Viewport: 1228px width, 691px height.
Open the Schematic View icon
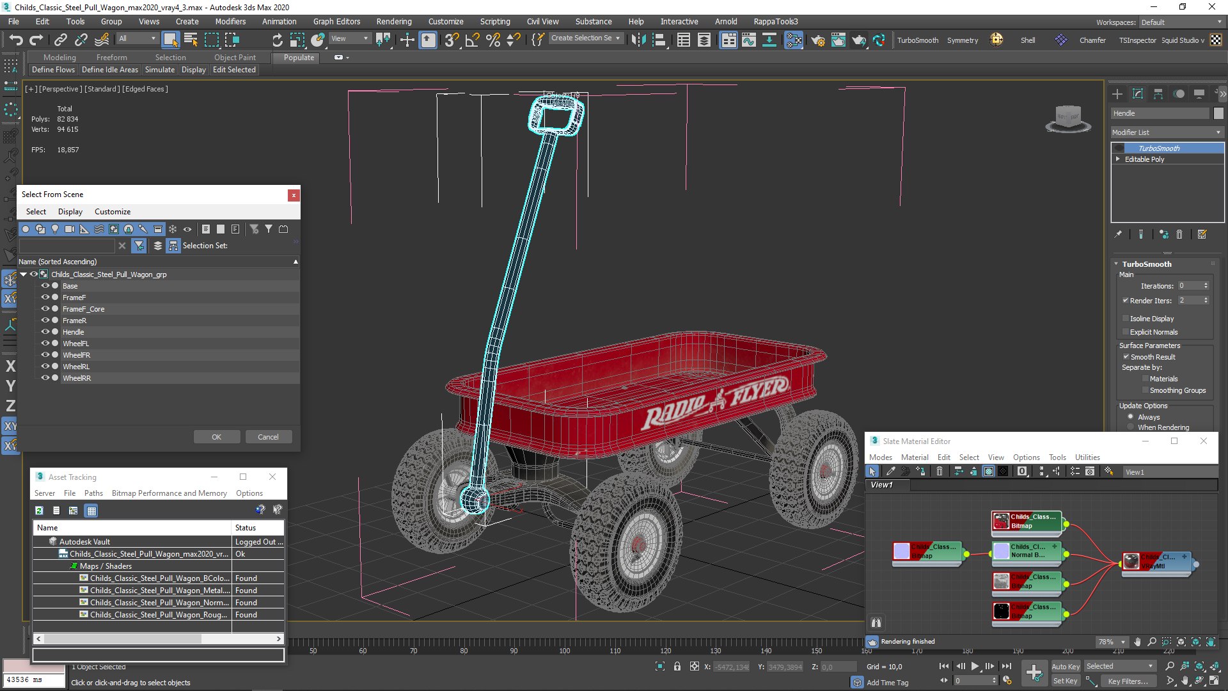769,40
